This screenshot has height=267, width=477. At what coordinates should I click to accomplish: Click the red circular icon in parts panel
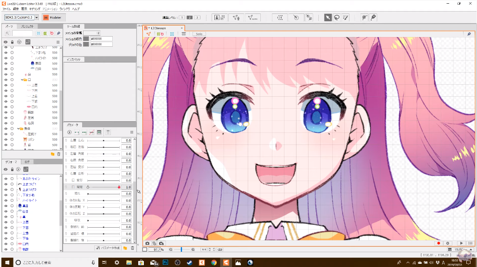(x=52, y=33)
